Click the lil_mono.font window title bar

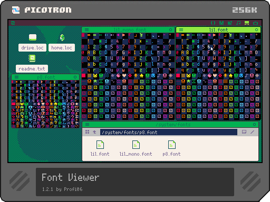click(128, 29)
